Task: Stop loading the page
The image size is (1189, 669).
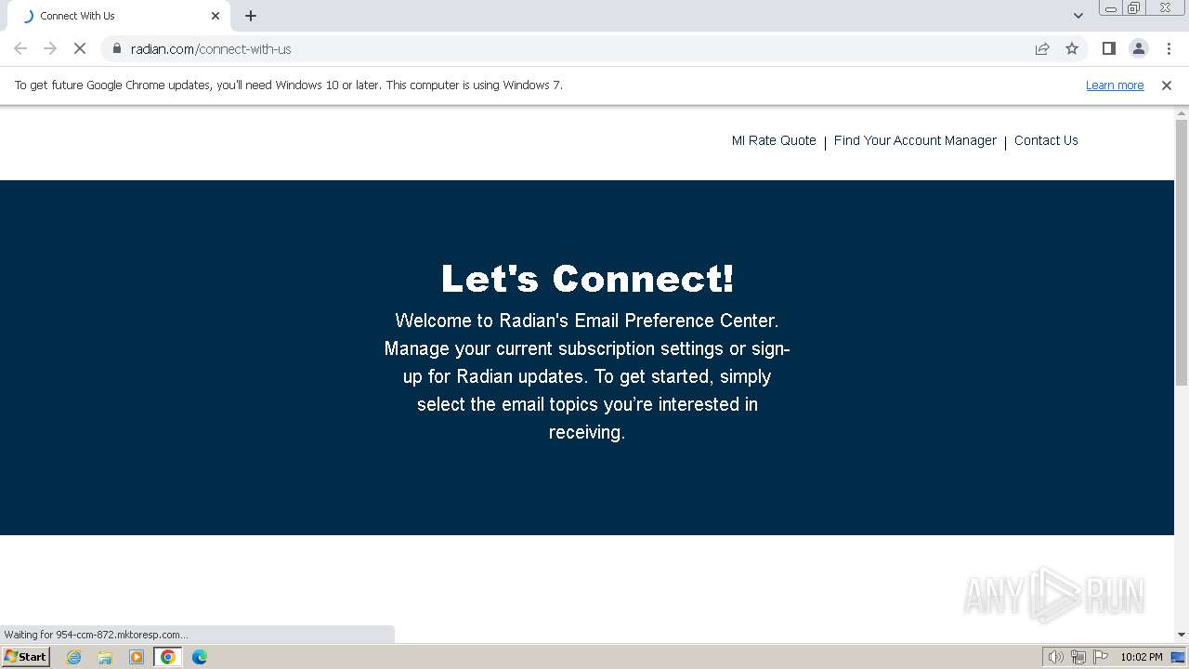Action: [x=80, y=48]
